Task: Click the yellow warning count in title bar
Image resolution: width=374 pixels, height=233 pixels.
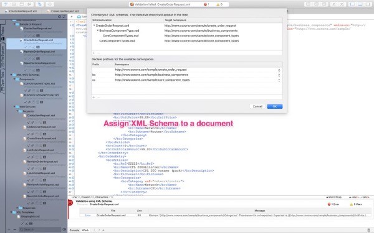Action: pos(219,4)
